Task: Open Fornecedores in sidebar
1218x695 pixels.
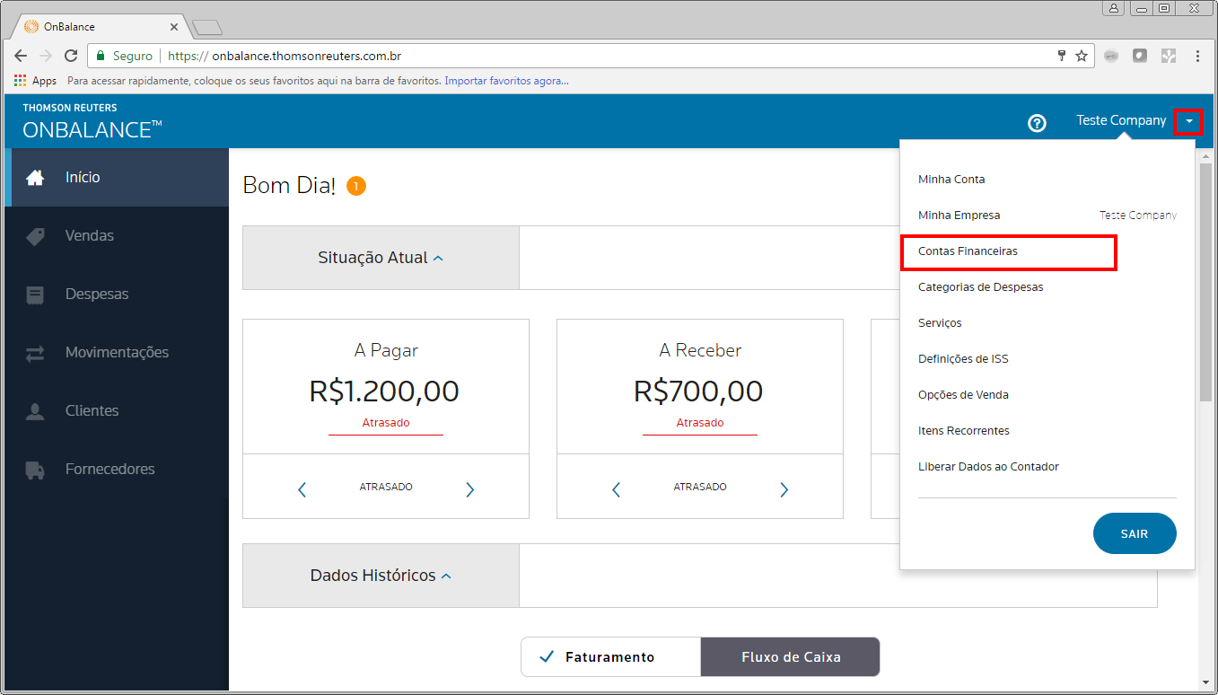Action: click(x=117, y=470)
